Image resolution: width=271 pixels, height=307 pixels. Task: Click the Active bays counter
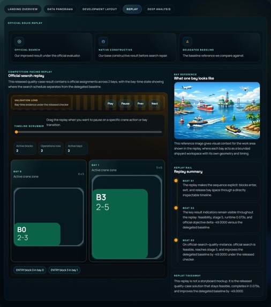click(x=77, y=148)
